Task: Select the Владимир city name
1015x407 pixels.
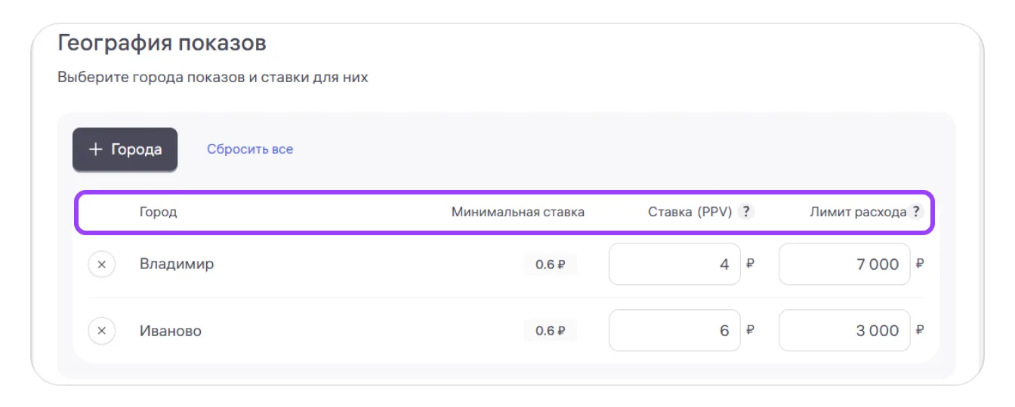Action: click(177, 265)
